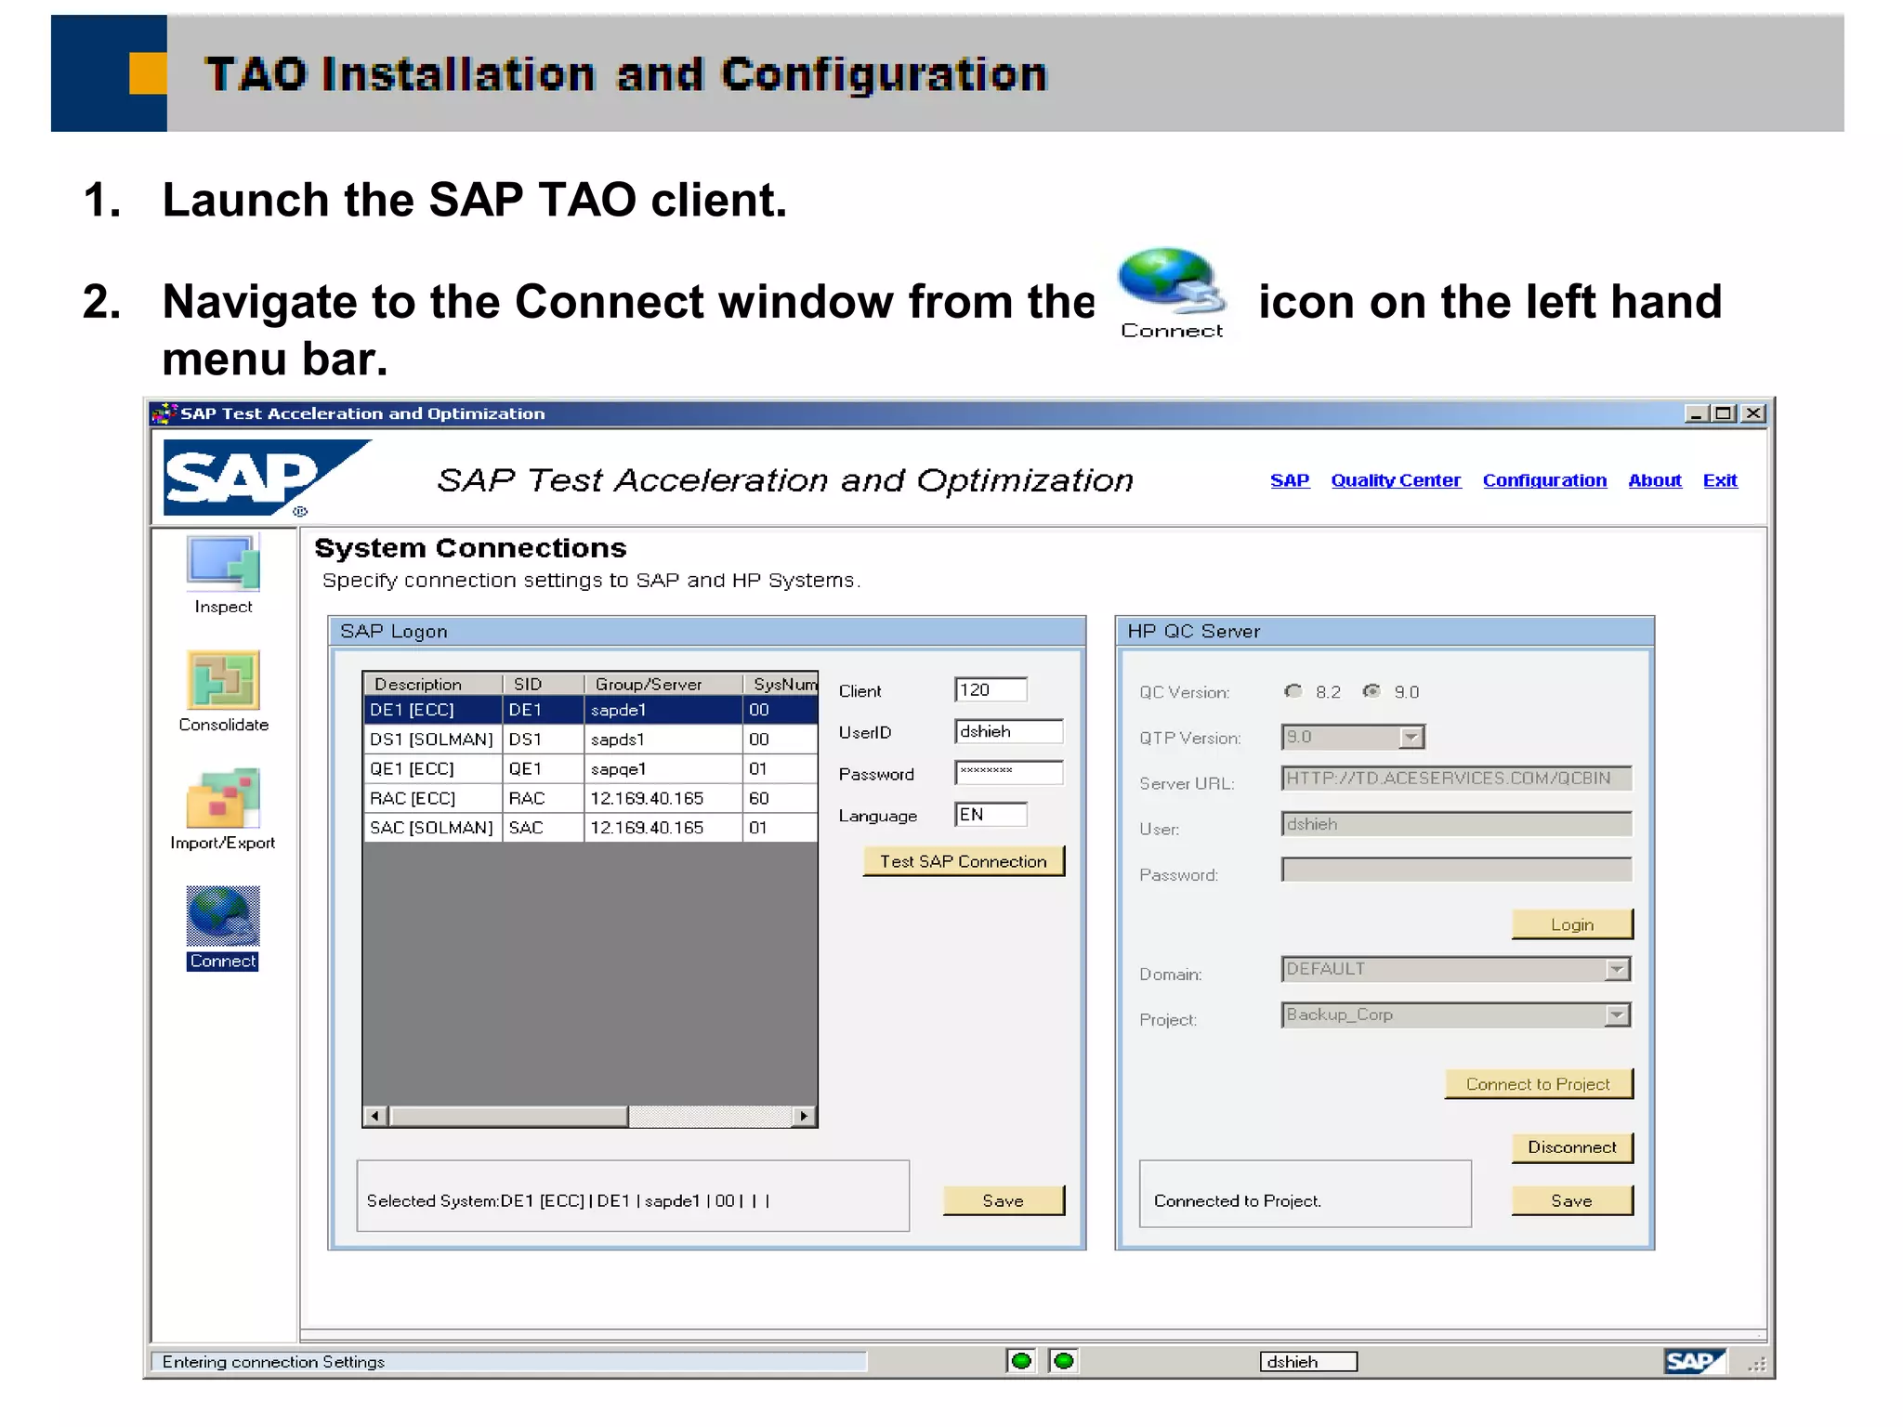Expand the Domain dropdown

(1617, 969)
